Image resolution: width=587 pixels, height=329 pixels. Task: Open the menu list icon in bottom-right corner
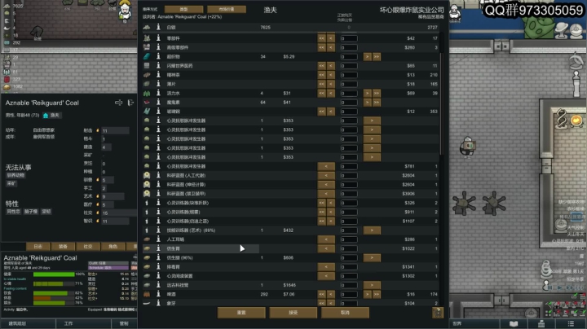[571, 324]
